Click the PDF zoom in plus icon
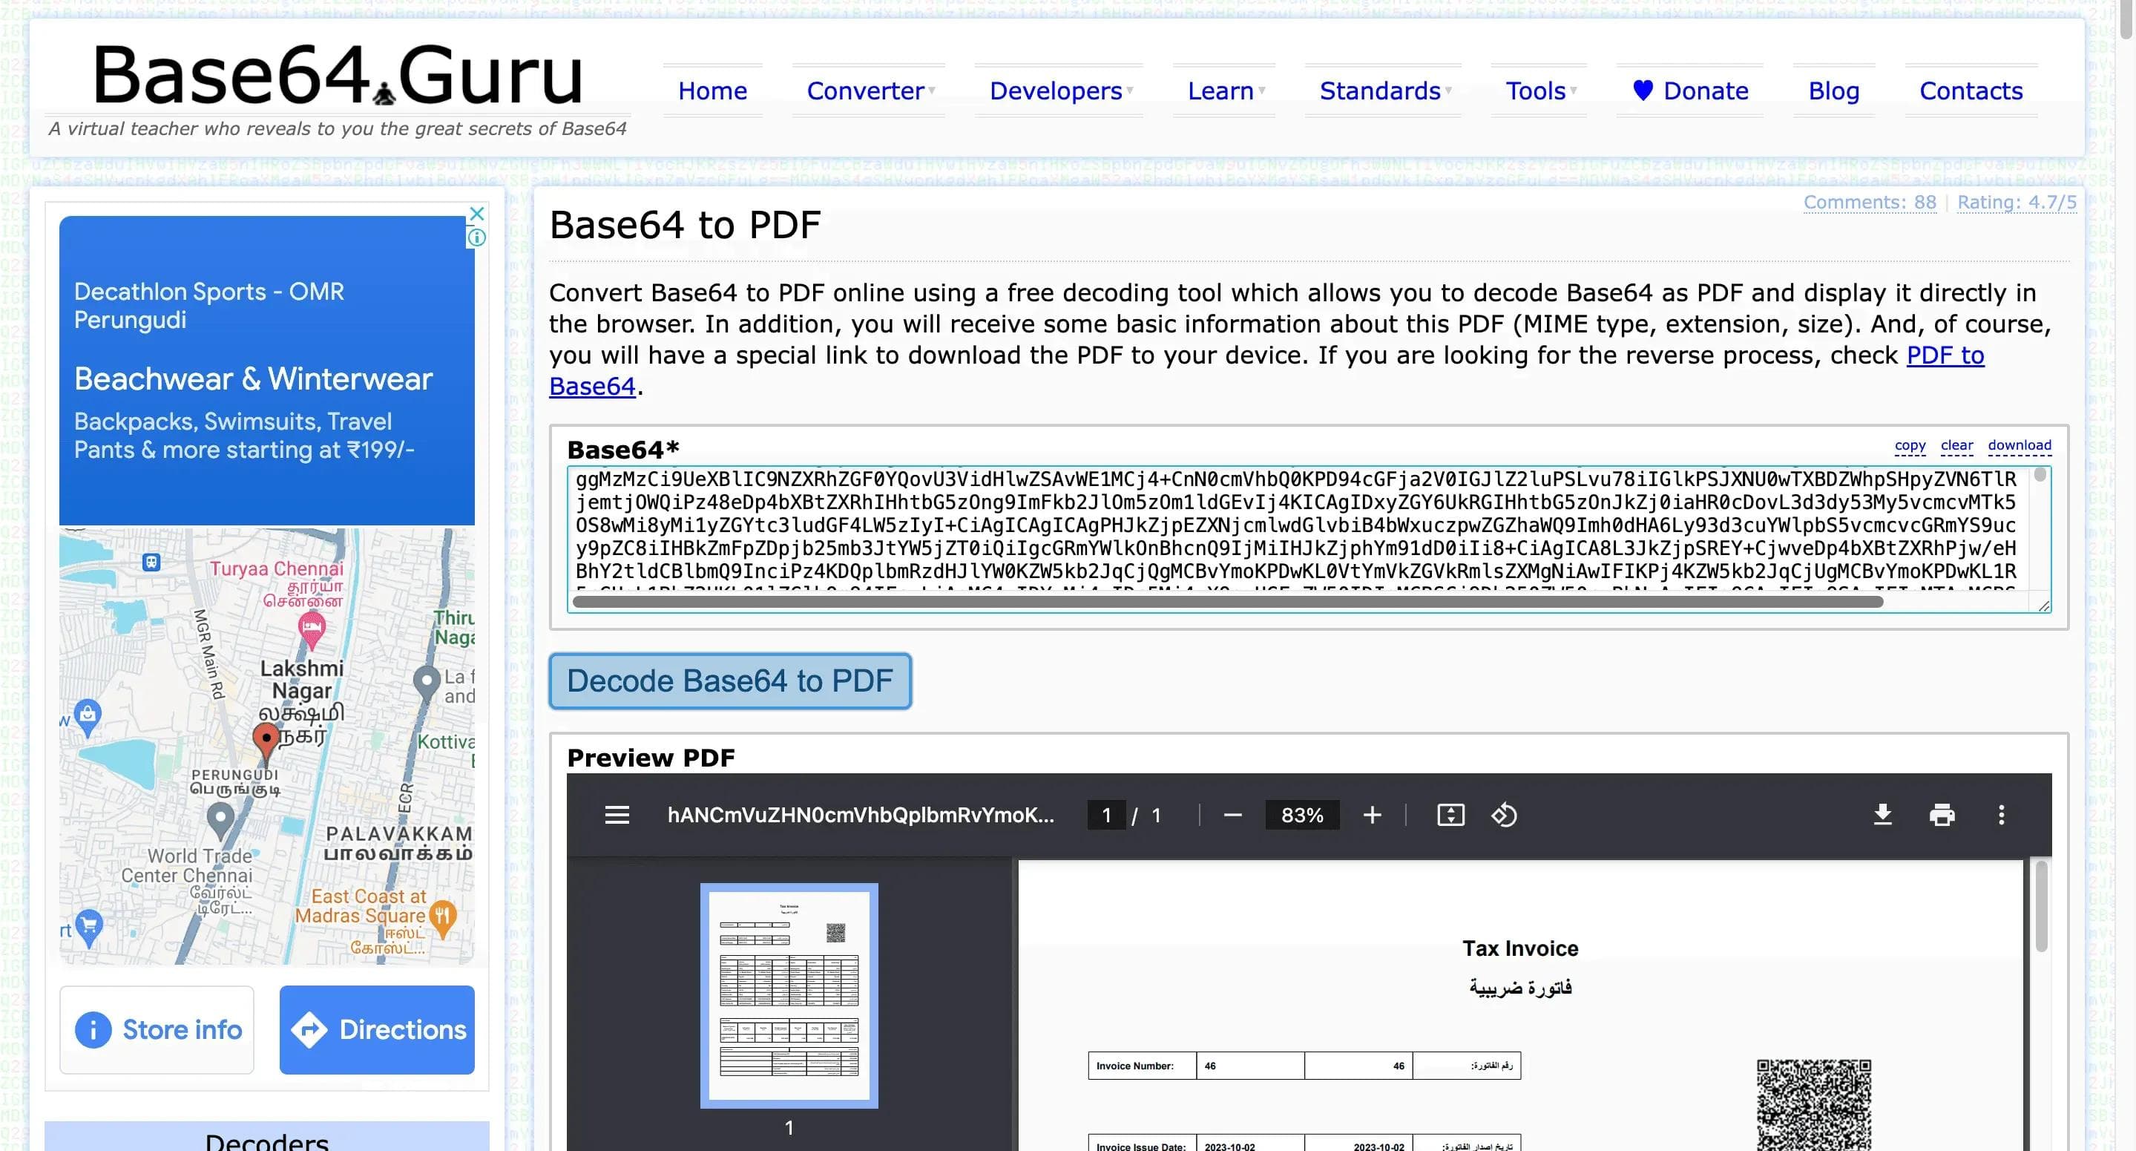Image resolution: width=2136 pixels, height=1151 pixels. pos(1372,815)
